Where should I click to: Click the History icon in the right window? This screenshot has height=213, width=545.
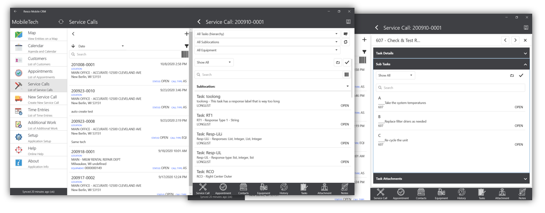coord(461,194)
